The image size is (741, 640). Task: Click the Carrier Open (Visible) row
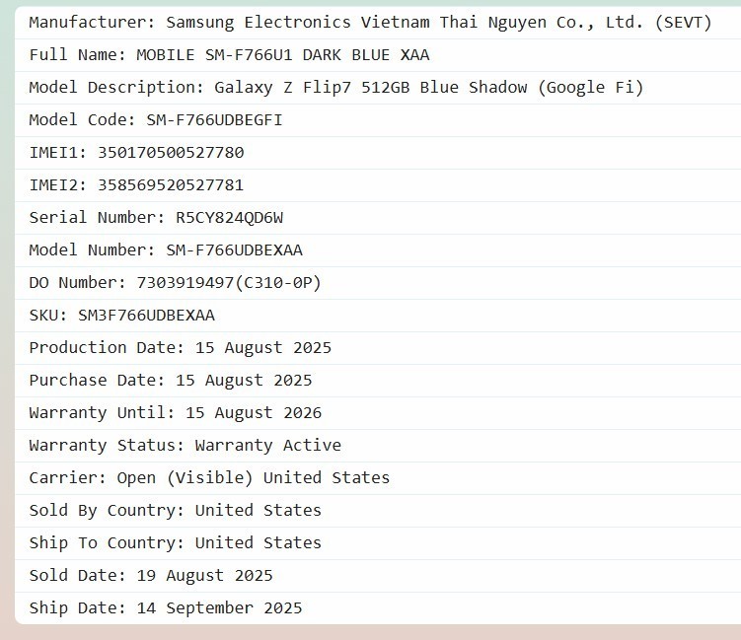[209, 478]
